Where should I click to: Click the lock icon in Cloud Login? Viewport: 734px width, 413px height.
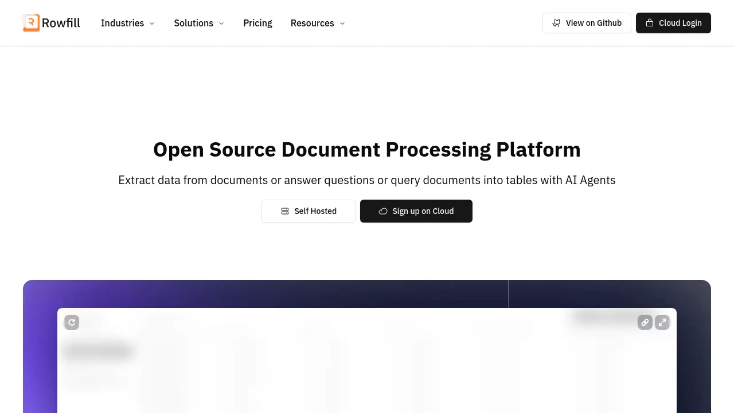coord(650,23)
